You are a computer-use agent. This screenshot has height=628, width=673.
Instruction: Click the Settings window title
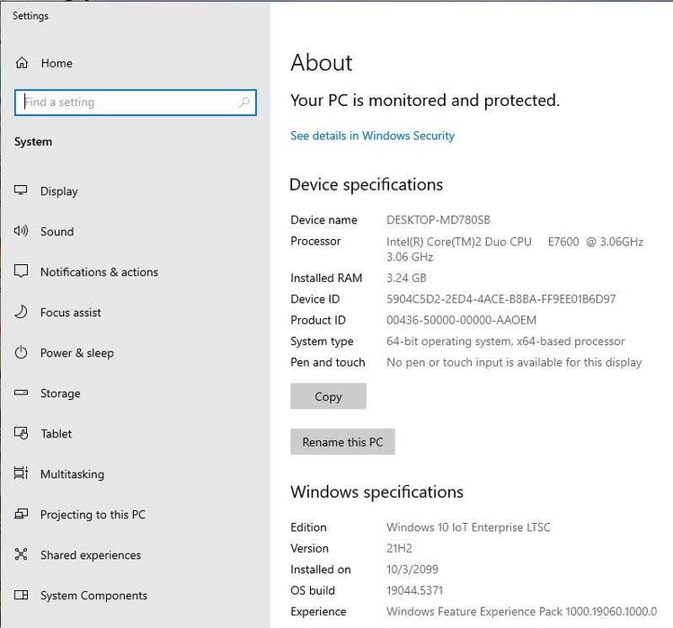click(x=31, y=16)
